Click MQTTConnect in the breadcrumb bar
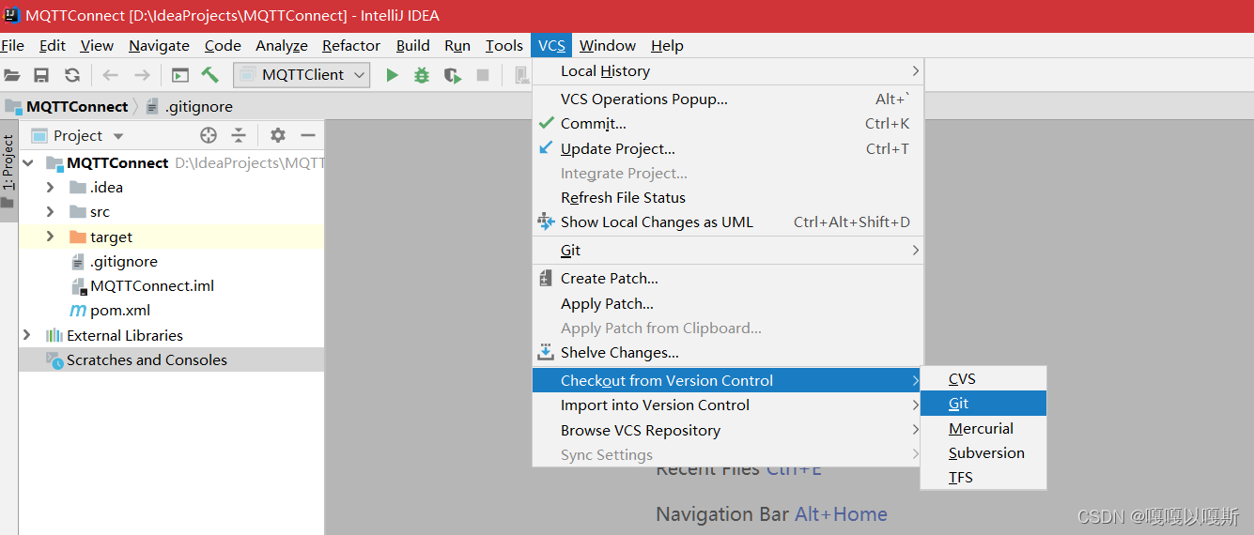1254x535 pixels. 68,106
